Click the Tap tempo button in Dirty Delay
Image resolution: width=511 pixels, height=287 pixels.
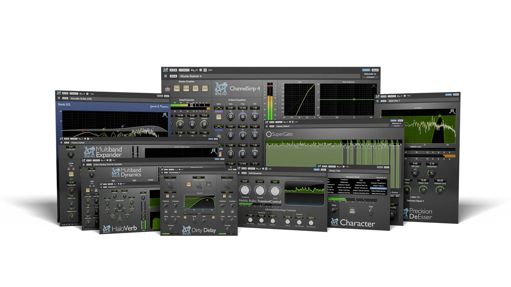[209, 185]
